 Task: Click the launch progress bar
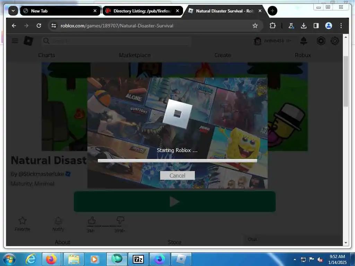[x=177, y=161]
